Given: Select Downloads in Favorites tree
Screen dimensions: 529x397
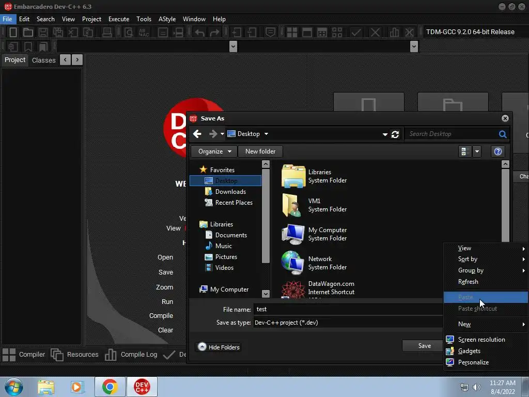Looking at the screenshot, I should click(230, 192).
